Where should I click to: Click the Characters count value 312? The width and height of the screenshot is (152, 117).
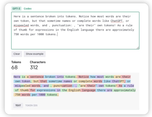(34, 67)
